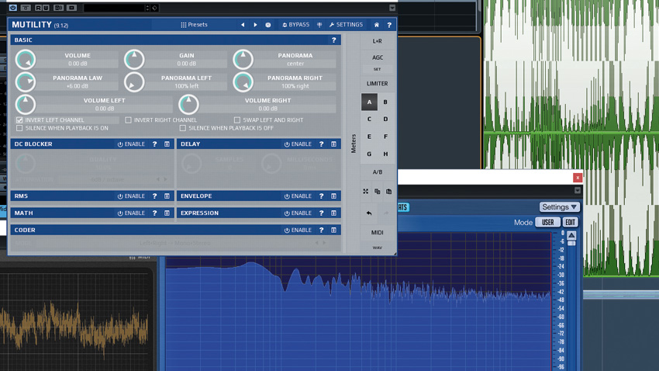Screen dimensions: 659x371
Task: Open RMS section presets icon
Action: tap(167, 196)
